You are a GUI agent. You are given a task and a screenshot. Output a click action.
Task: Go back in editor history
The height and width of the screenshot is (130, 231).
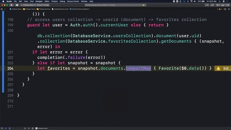point(5,9)
